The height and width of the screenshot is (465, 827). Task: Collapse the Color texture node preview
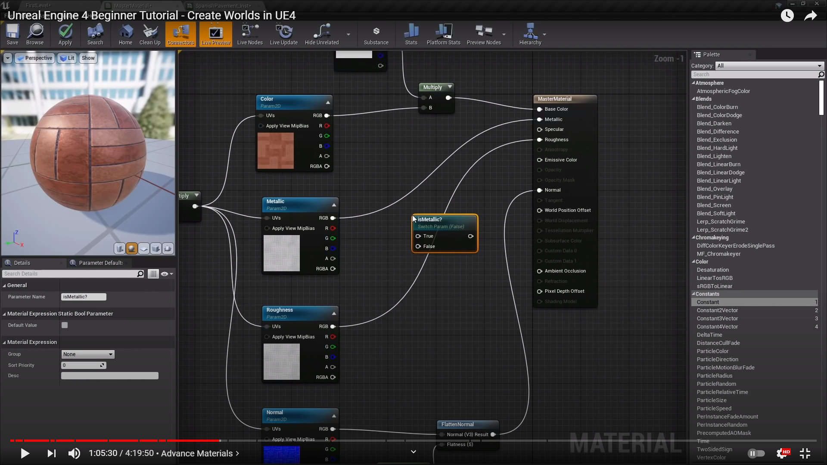328,102
